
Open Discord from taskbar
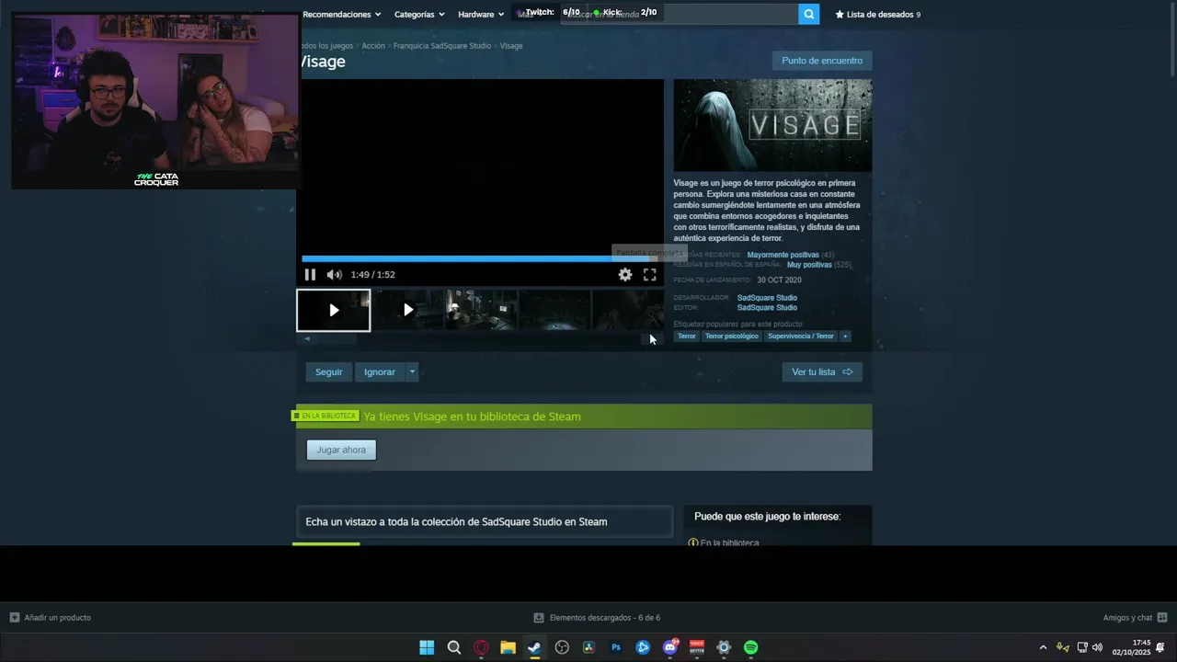[670, 647]
